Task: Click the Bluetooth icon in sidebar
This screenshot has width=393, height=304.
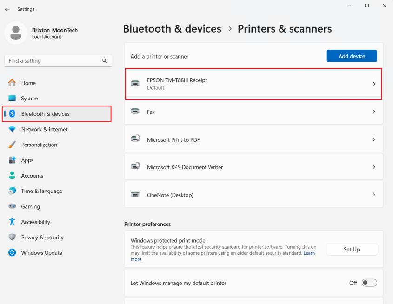Action: (12, 114)
